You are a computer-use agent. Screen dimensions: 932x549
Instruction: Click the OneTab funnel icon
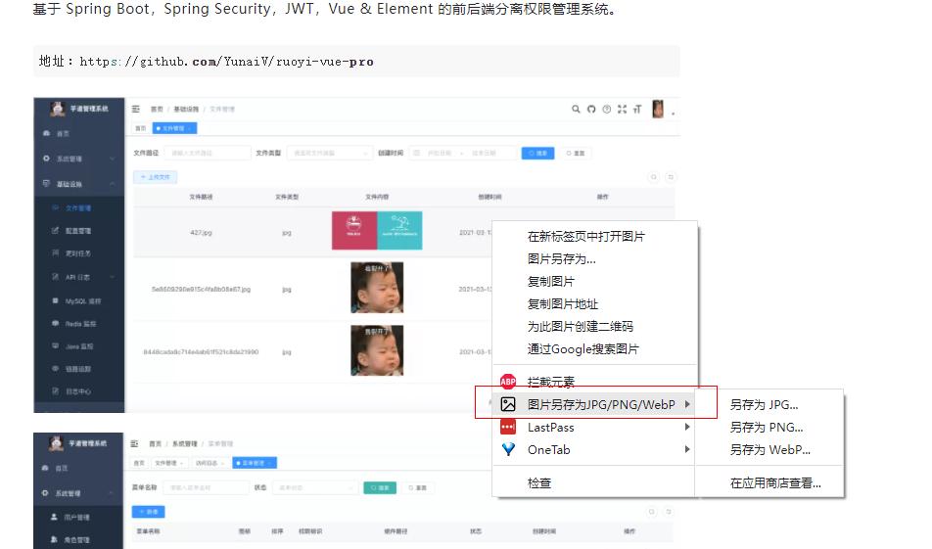(508, 450)
